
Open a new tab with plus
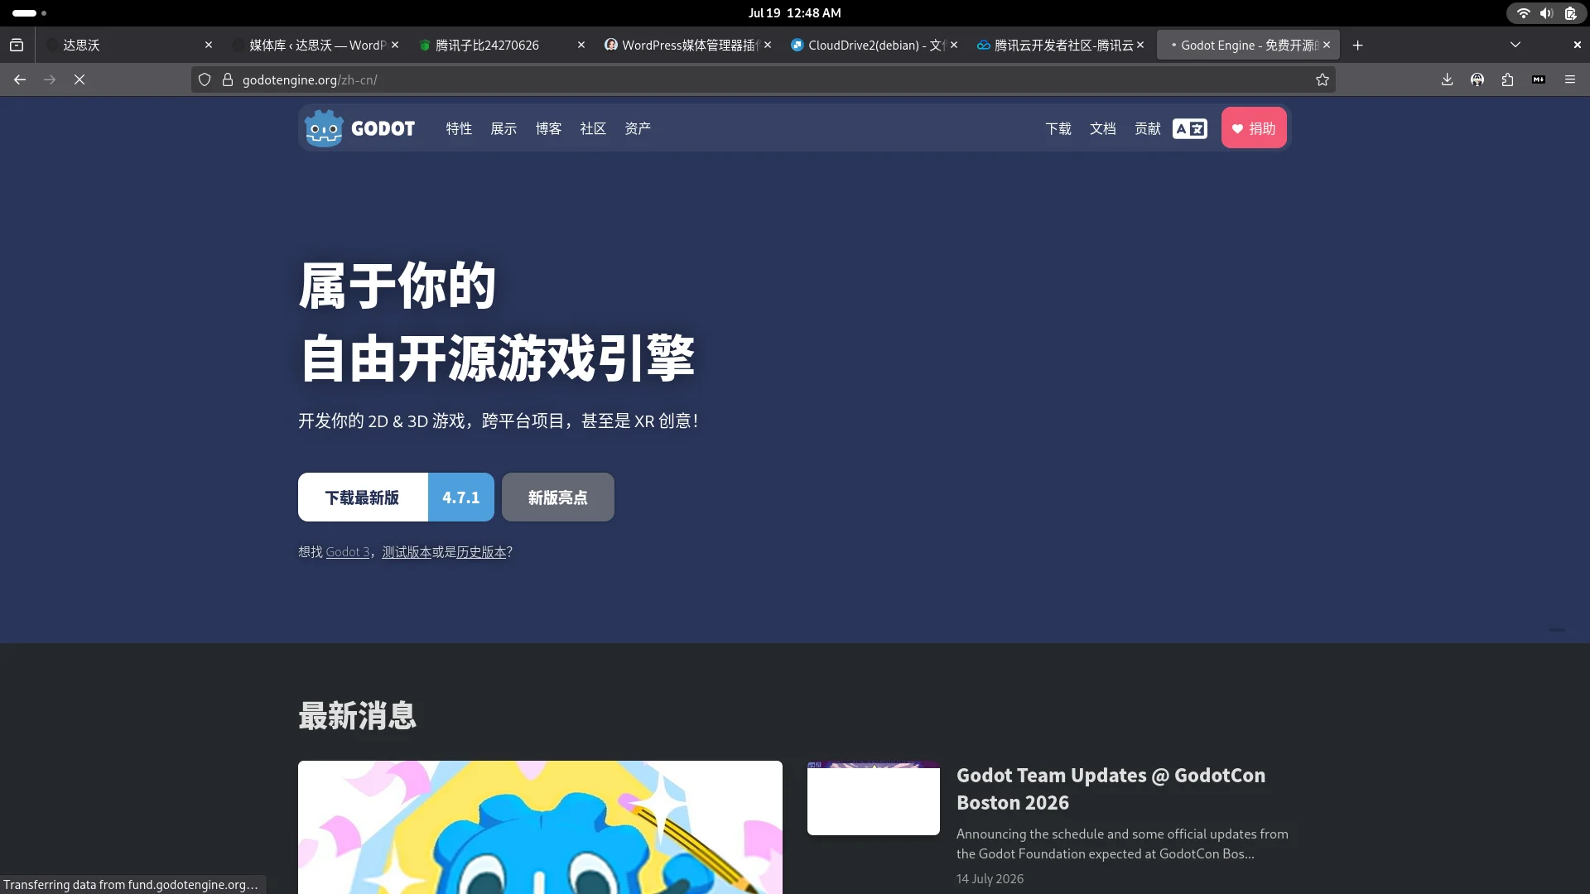tap(1357, 45)
